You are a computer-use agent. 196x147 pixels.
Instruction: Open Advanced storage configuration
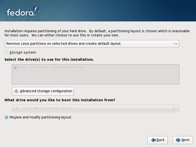pyautogui.click(x=43, y=91)
